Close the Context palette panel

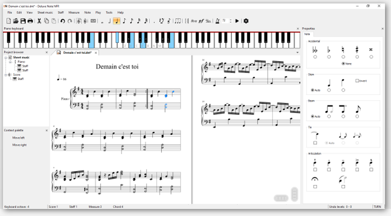click(47, 130)
